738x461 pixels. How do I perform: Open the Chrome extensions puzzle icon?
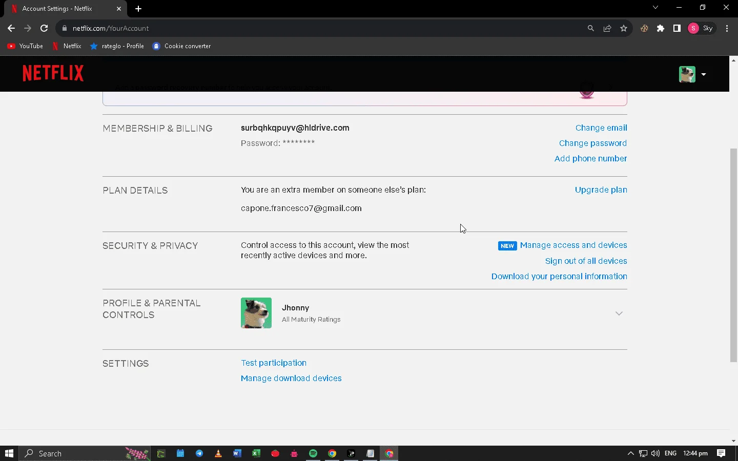(x=661, y=28)
